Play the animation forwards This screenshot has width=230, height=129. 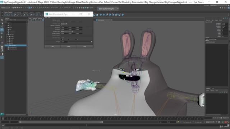pyautogui.click(x=222, y=118)
